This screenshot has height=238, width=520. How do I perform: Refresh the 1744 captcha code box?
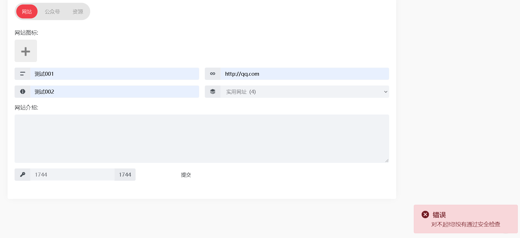tap(125, 175)
